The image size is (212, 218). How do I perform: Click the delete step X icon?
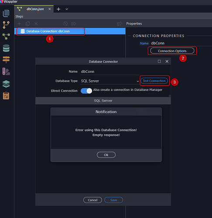pyautogui.click(x=36, y=24)
